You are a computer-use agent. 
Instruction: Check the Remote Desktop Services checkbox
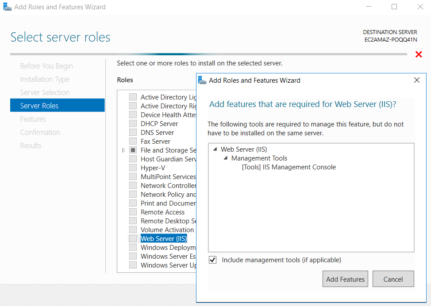click(133, 221)
